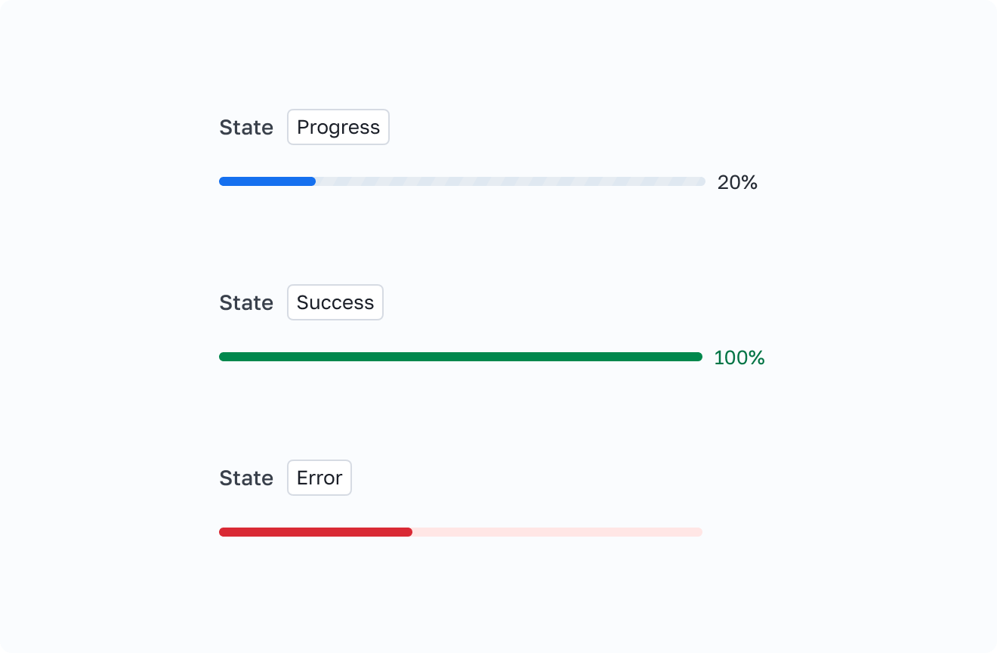Click the left start of green bar
Image resolution: width=997 pixels, height=653 pixels.
(223, 357)
